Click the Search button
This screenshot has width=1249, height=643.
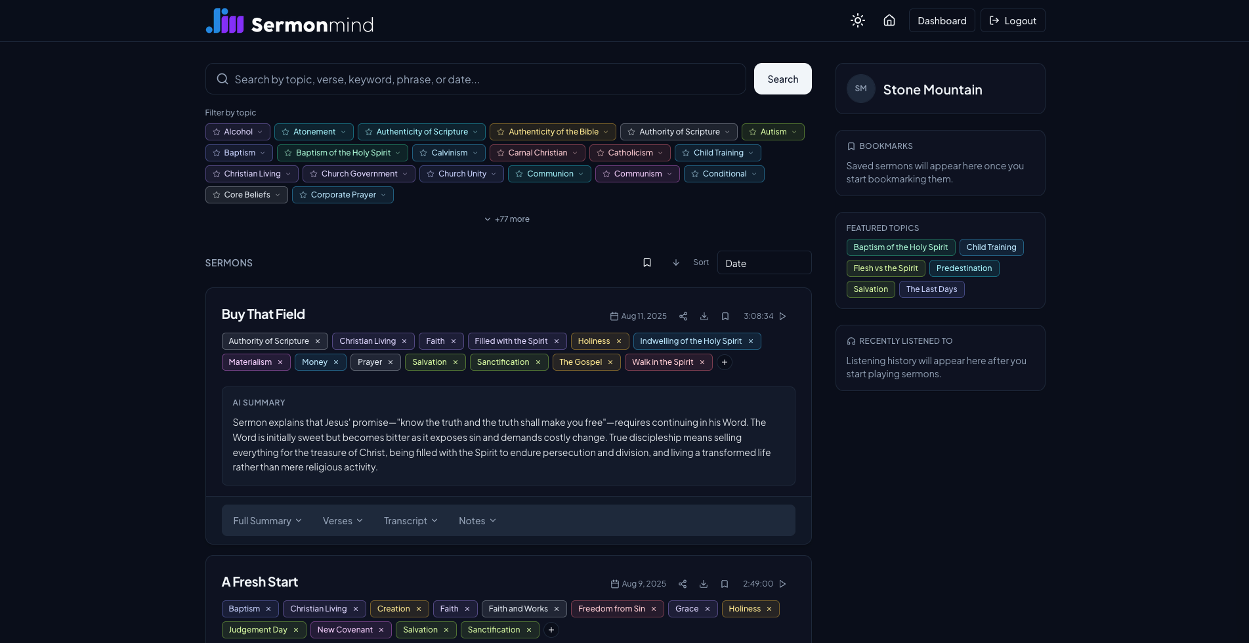point(782,79)
